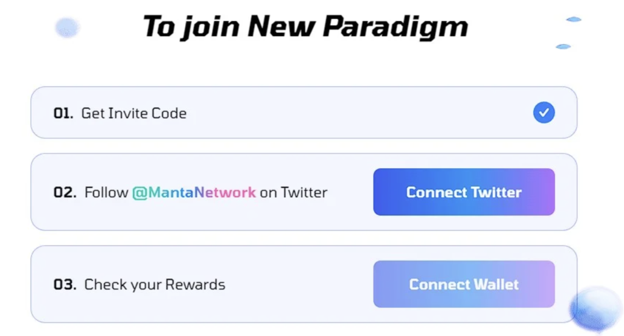This screenshot has width=624, height=336.
Task: Click the word Paradigm in the heading
Action: tap(395, 27)
